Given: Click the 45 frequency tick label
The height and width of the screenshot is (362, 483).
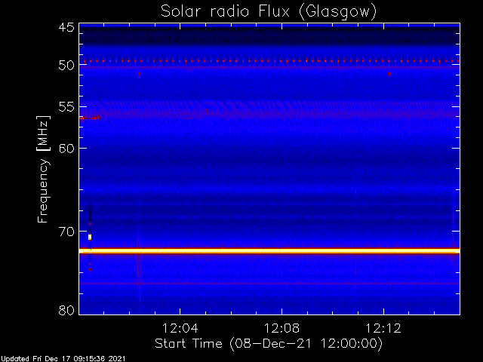Looking at the screenshot, I should click(x=66, y=28).
